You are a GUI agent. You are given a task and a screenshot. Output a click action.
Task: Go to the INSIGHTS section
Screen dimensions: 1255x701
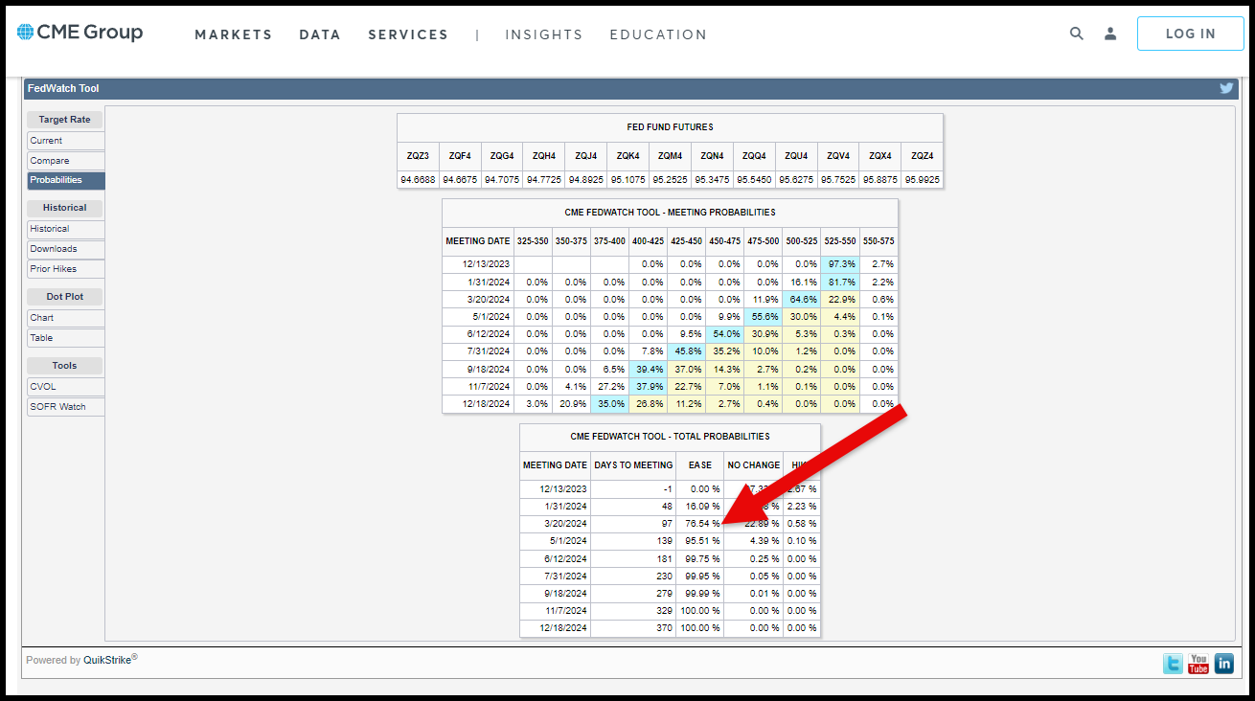click(544, 34)
